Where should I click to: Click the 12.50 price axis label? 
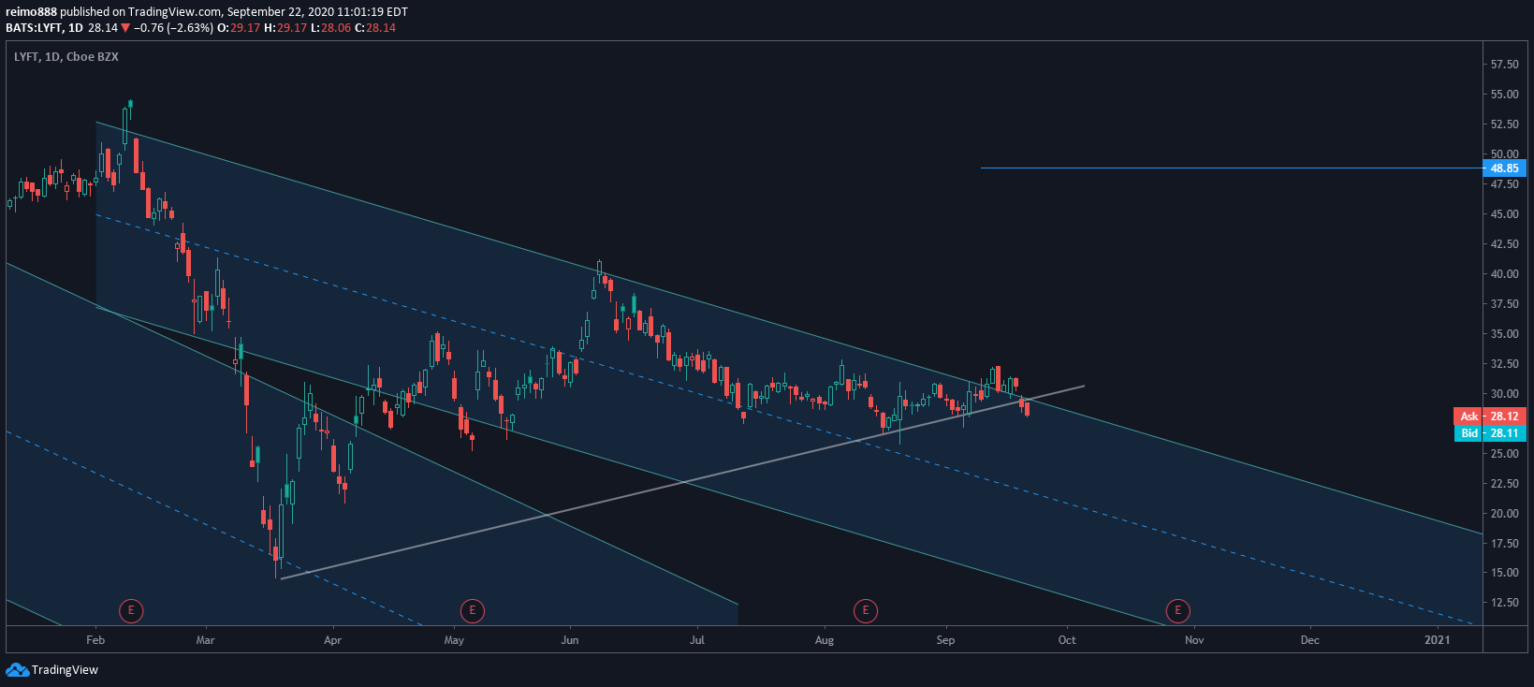[x=1505, y=603]
